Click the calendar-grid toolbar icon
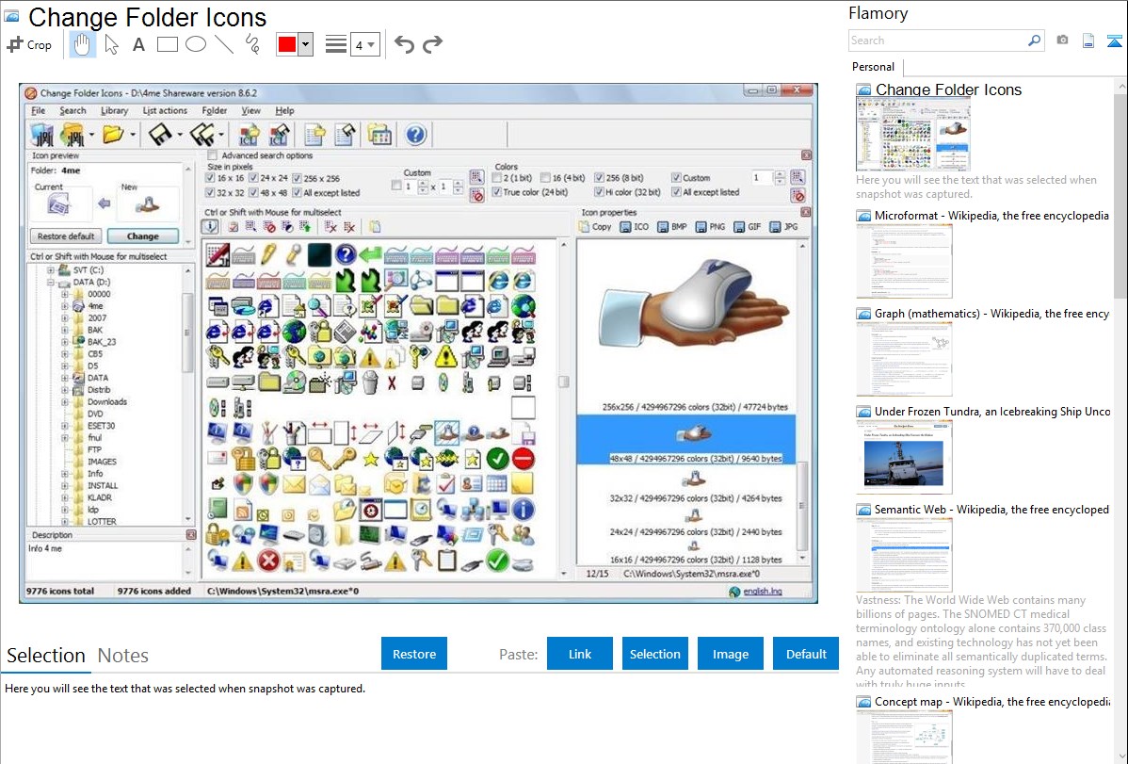The image size is (1128, 764). click(x=379, y=135)
